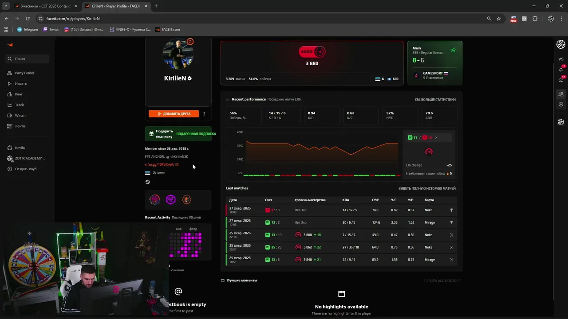Viewport: 568px width, 319px height.
Task: Expand the W 17 / L 13 chevron
Action: tap(436, 137)
